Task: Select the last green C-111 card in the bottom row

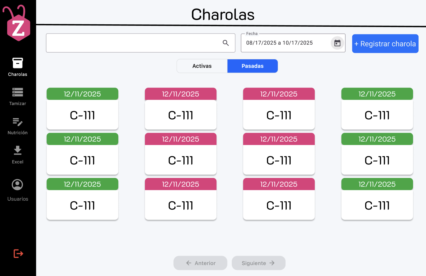Action: [x=377, y=199]
